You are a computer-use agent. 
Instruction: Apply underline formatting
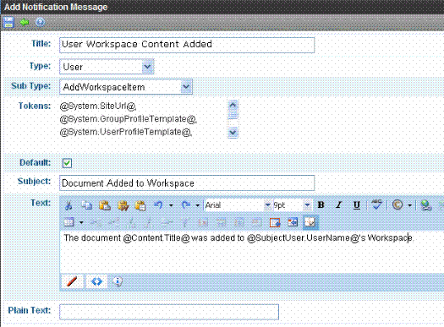[357, 205]
